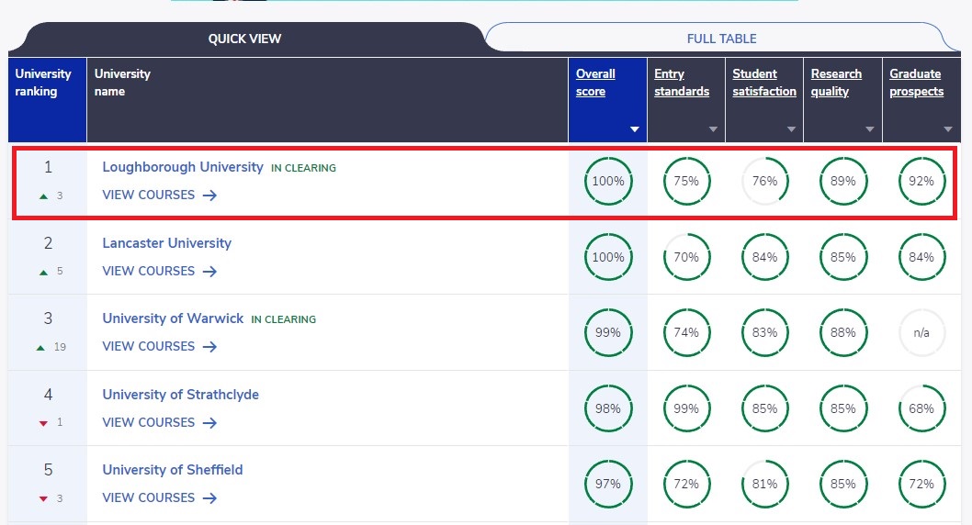
Task: Click Lancaster's 84% graduate prospects ring
Action: [x=921, y=257]
